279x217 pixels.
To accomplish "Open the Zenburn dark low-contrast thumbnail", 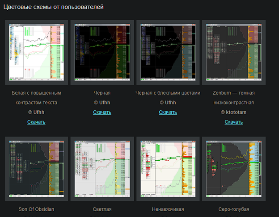I will coord(234,52).
